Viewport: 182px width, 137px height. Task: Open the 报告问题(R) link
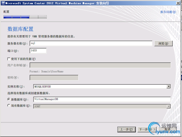pyautogui.click(x=168, y=12)
